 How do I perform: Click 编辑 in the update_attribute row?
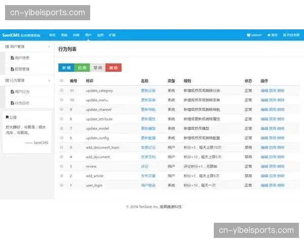(x=264, y=119)
